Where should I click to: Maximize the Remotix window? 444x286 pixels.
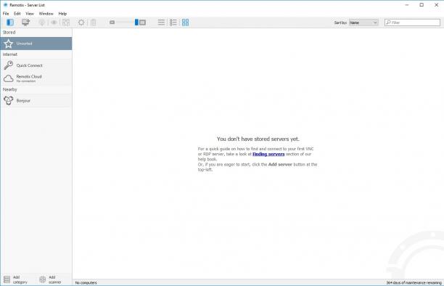pos(422,5)
